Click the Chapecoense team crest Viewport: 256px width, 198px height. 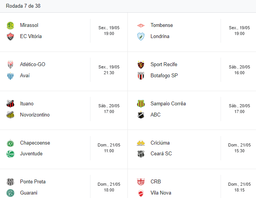pos(10,143)
